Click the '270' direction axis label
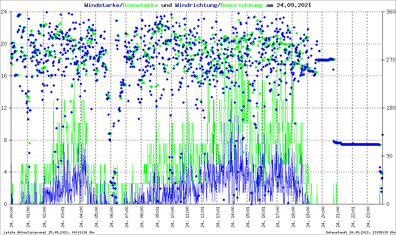The image size is (396, 235). point(389,60)
